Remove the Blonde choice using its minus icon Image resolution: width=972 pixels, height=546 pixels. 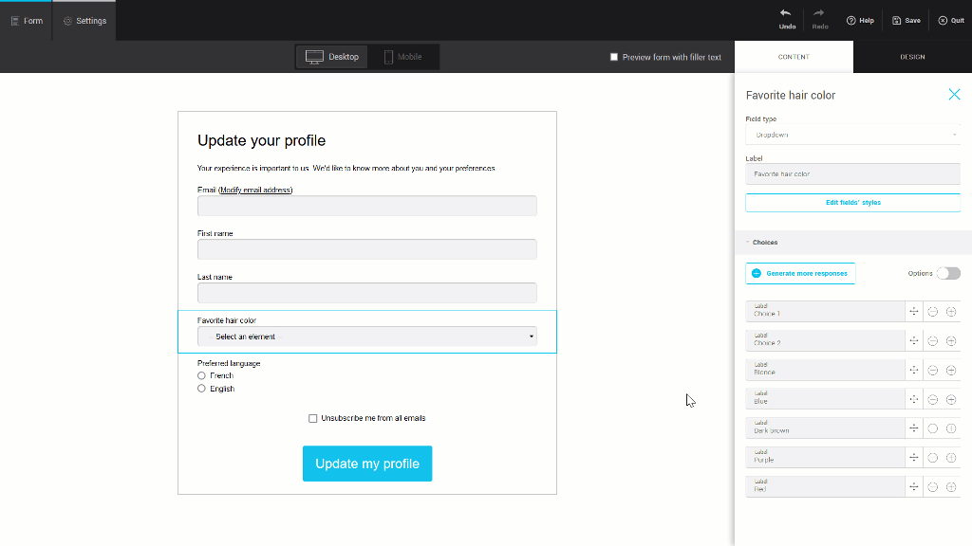click(x=931, y=370)
